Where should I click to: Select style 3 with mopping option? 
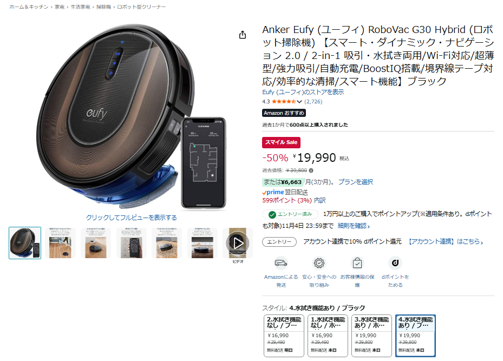371,336
